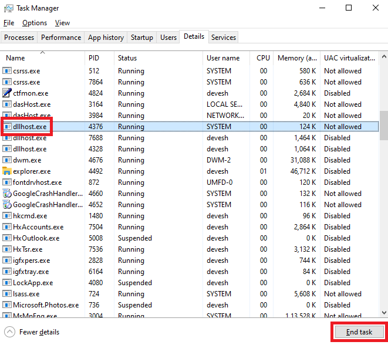Select the explorer.exe process name
The width and height of the screenshot is (388, 345).
pyautogui.click(x=32, y=171)
